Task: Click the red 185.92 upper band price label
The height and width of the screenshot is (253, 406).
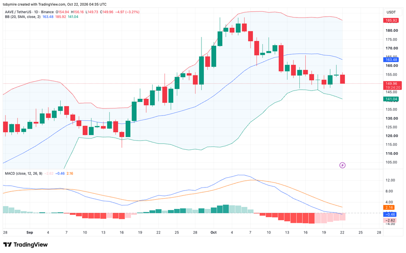Action: [391, 20]
